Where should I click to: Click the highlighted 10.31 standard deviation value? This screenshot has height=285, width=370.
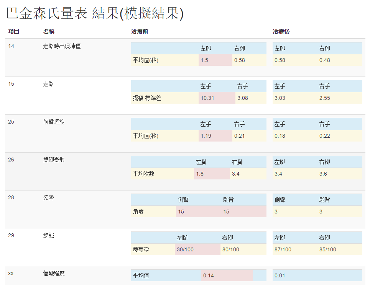tap(207, 98)
